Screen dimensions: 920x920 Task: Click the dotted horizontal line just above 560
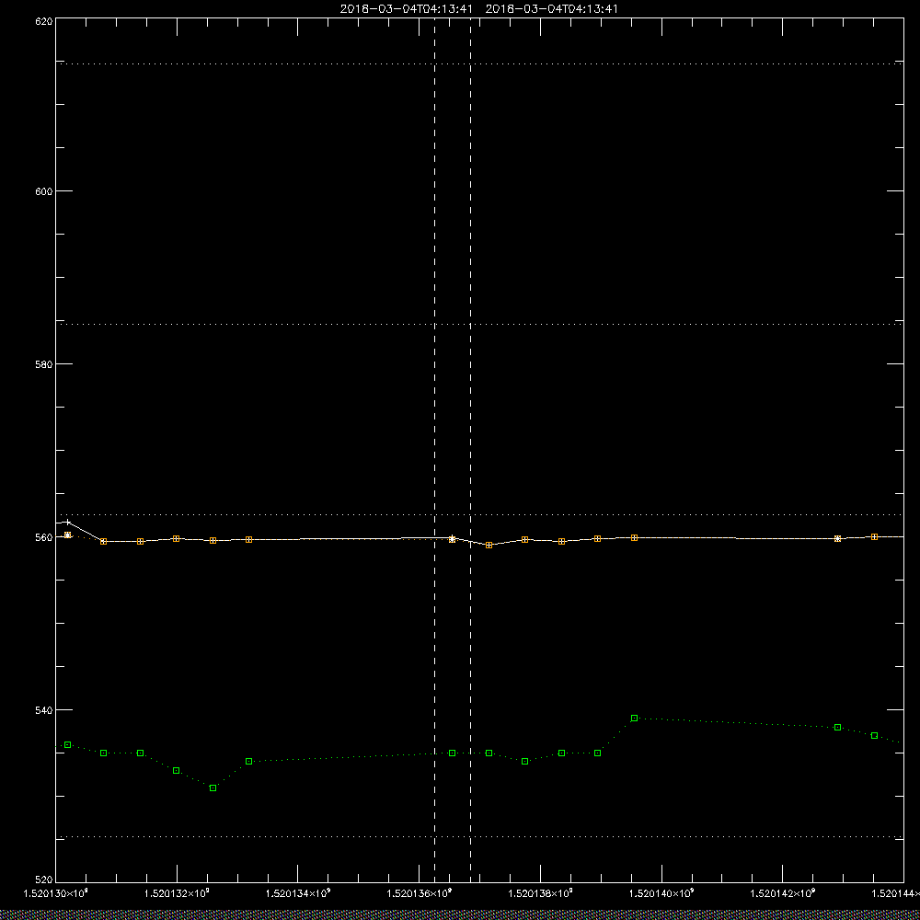coord(479,514)
